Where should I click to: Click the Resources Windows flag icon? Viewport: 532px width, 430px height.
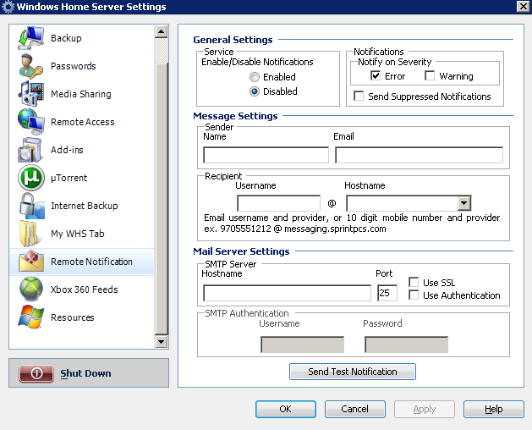(31, 317)
